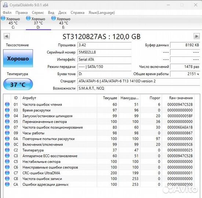This screenshot has height=198, width=202.
Task: Click the total work time field 2151 ч
Action: coord(185,74)
